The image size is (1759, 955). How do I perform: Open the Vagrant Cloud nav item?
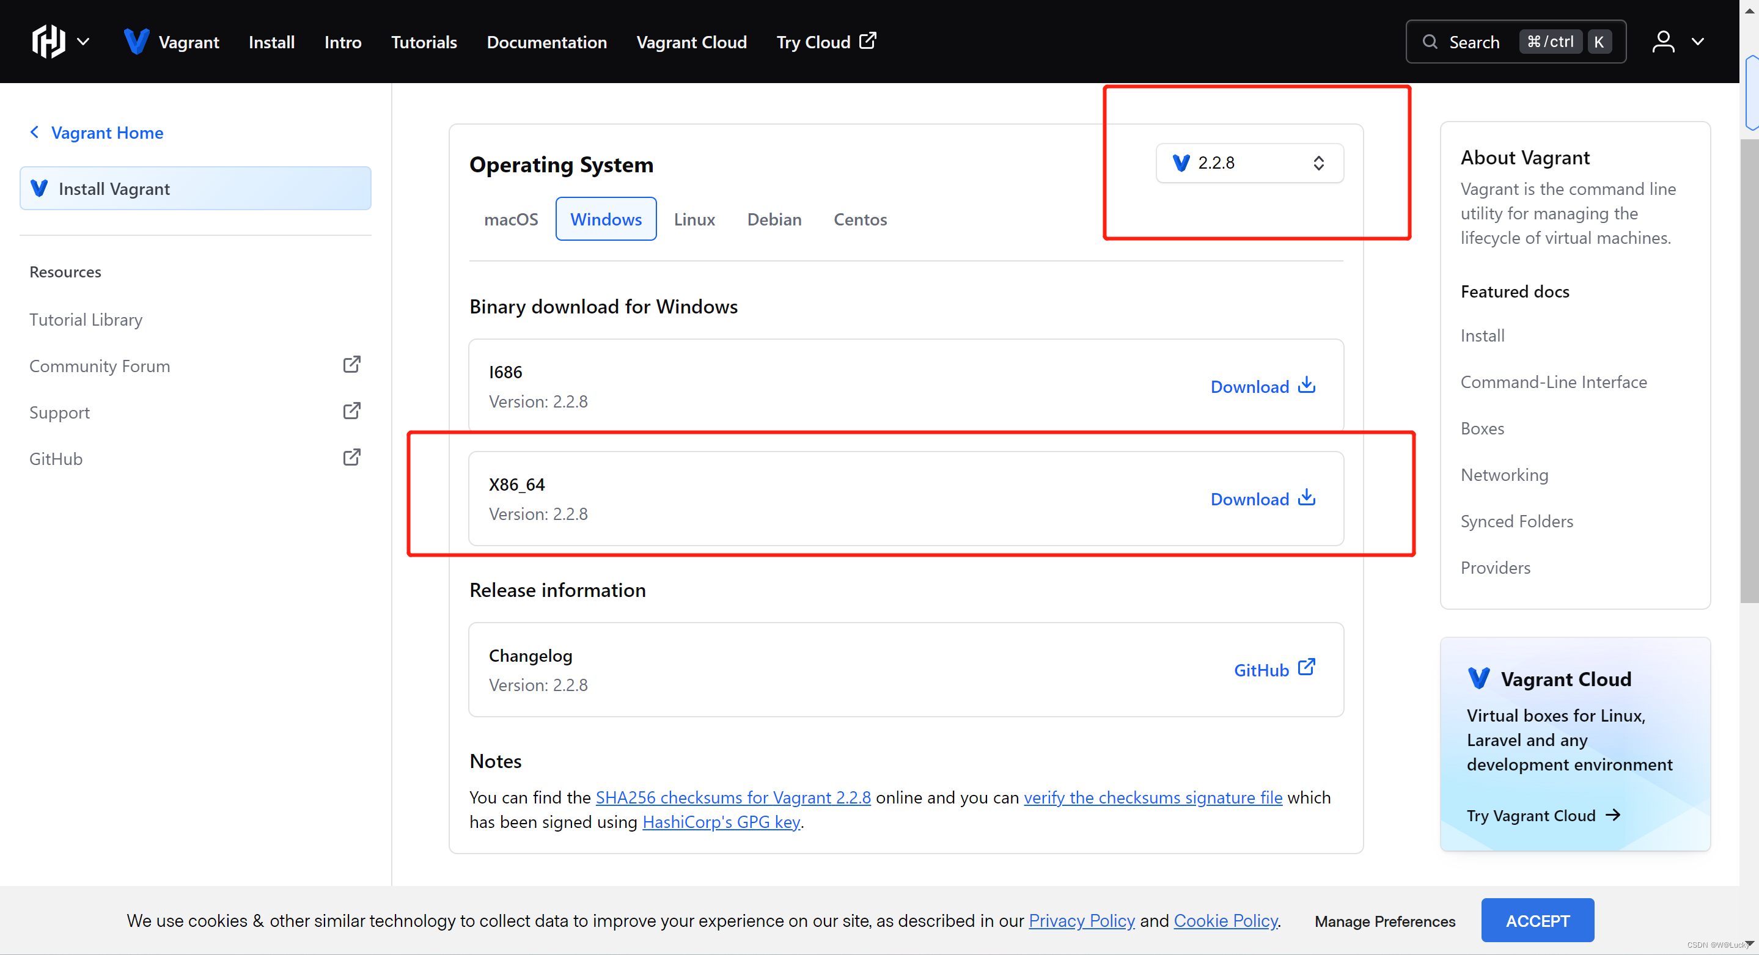[691, 42]
